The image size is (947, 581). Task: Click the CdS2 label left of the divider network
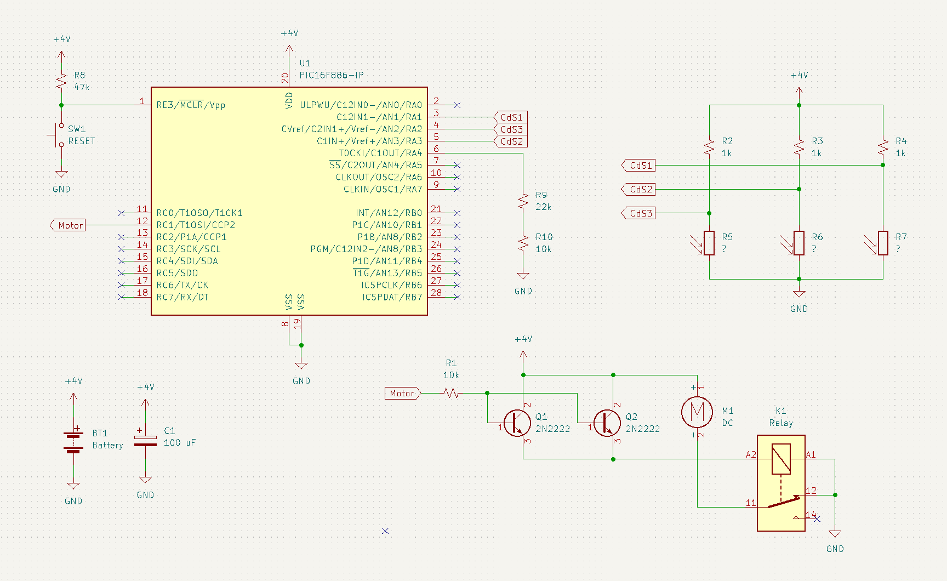click(x=638, y=189)
